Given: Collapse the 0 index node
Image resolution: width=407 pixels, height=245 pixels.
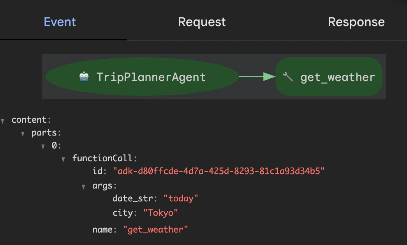Looking at the screenshot, I should 43,146.
